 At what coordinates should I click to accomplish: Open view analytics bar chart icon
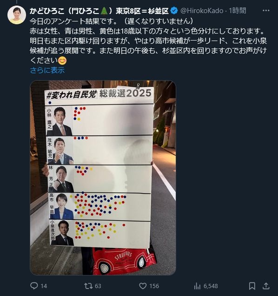pyautogui.click(x=197, y=286)
